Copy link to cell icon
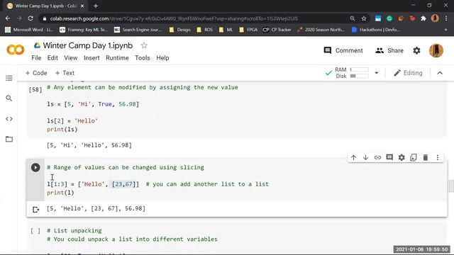 (x=377, y=157)
